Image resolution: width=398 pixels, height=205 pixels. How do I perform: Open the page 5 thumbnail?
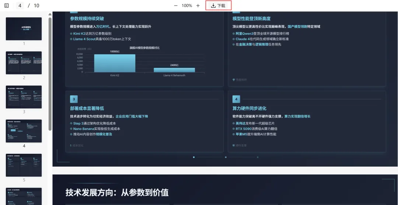point(24,165)
